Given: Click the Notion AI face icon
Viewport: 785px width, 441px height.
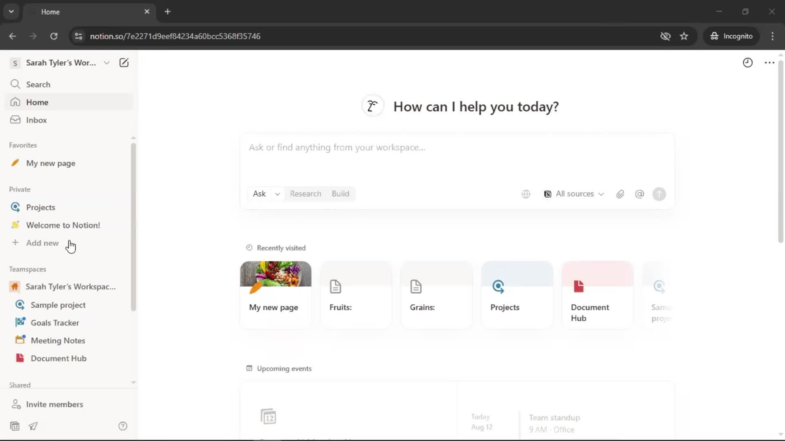Looking at the screenshot, I should point(372,106).
